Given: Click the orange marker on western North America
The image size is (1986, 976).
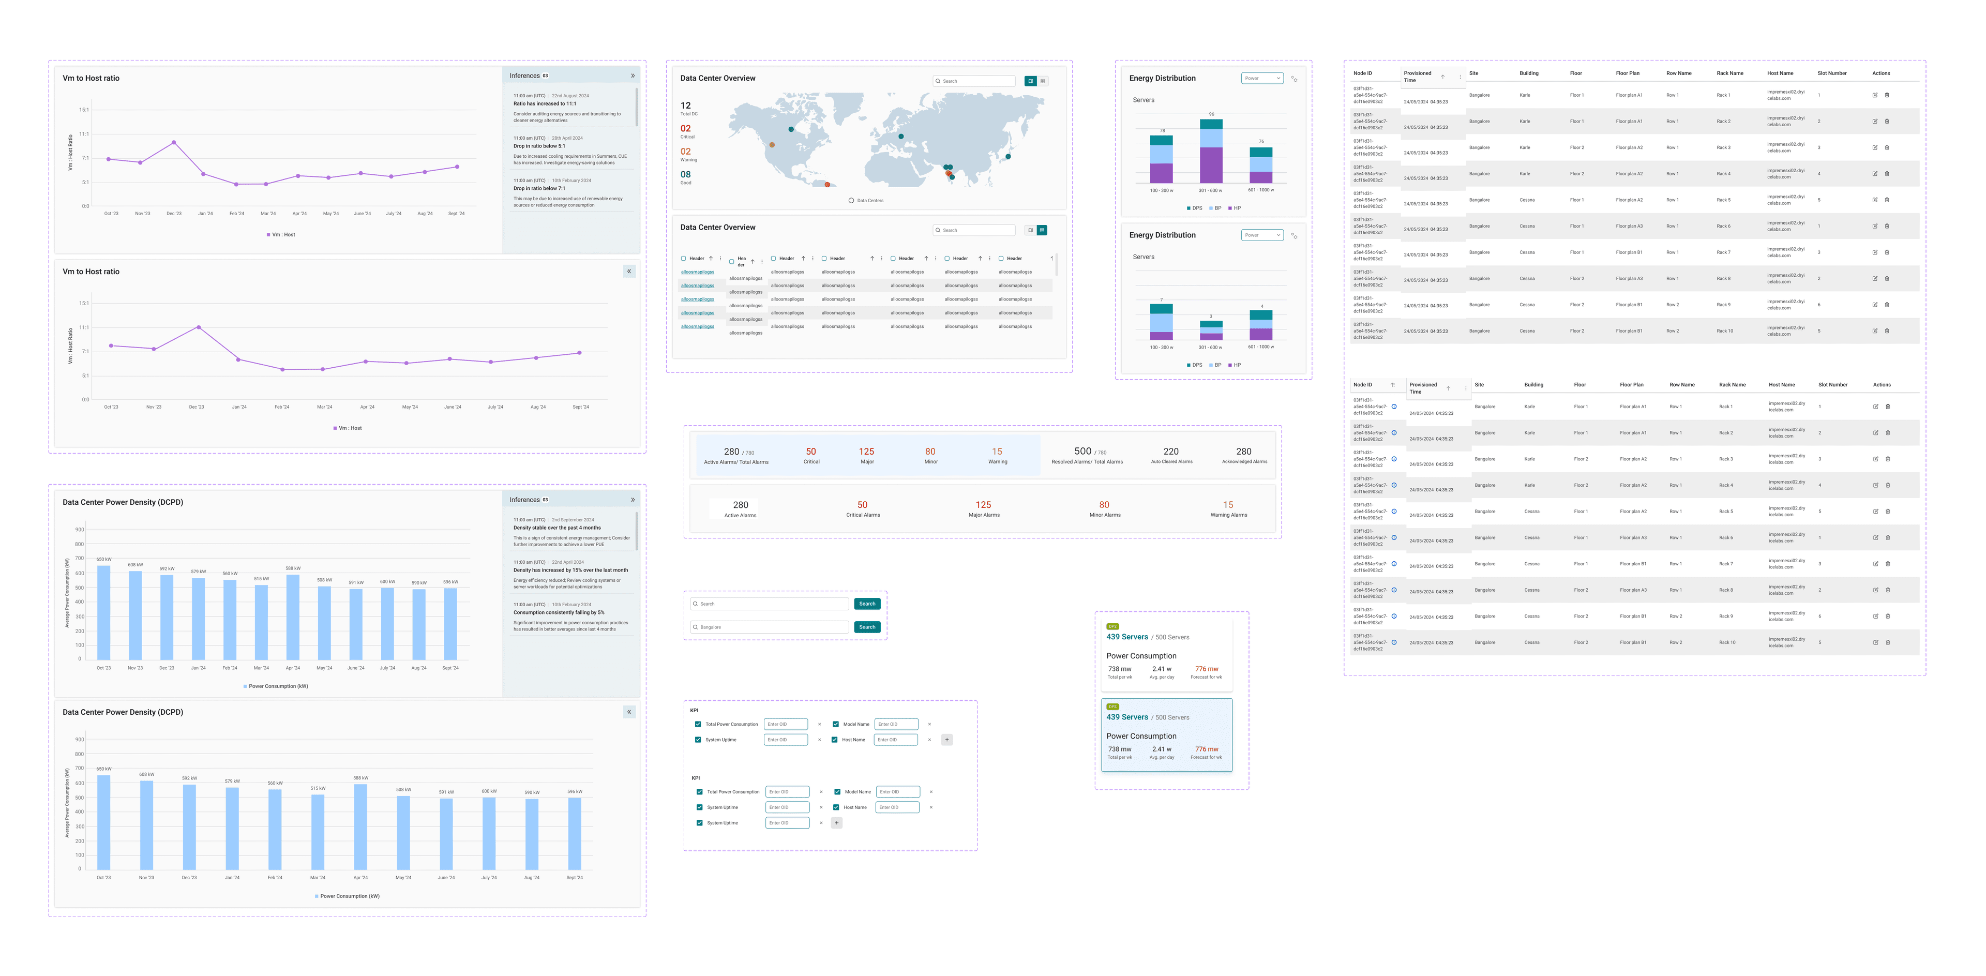Looking at the screenshot, I should coord(772,144).
